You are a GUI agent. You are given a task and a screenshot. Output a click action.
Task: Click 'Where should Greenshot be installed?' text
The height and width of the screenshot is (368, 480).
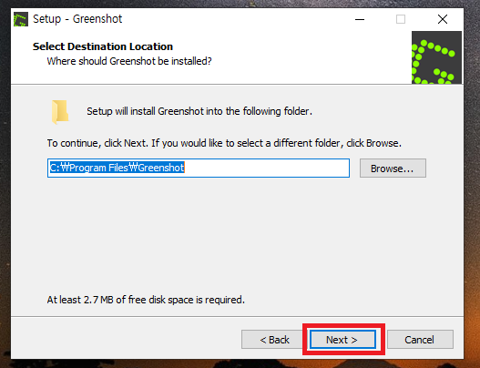click(129, 61)
